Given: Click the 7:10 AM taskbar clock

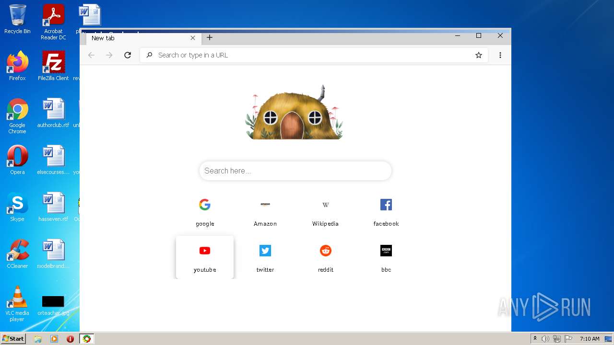Looking at the screenshot, I should point(590,339).
